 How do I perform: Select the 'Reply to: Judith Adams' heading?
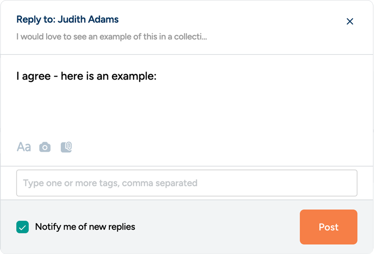tap(68, 20)
